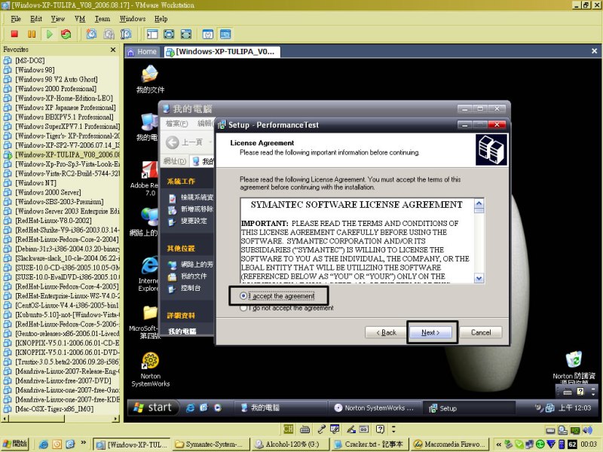Click the host 開始 start button

[15, 444]
